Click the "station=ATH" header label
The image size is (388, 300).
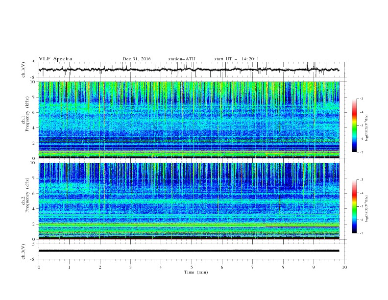point(182,59)
